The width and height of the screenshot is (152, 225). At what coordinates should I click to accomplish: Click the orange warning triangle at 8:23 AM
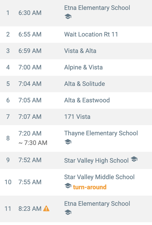(46, 209)
